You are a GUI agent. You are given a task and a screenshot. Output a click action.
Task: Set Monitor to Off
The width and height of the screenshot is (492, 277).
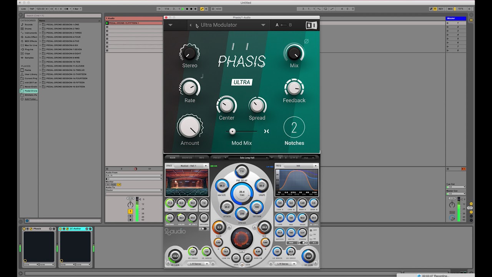(x=119, y=185)
